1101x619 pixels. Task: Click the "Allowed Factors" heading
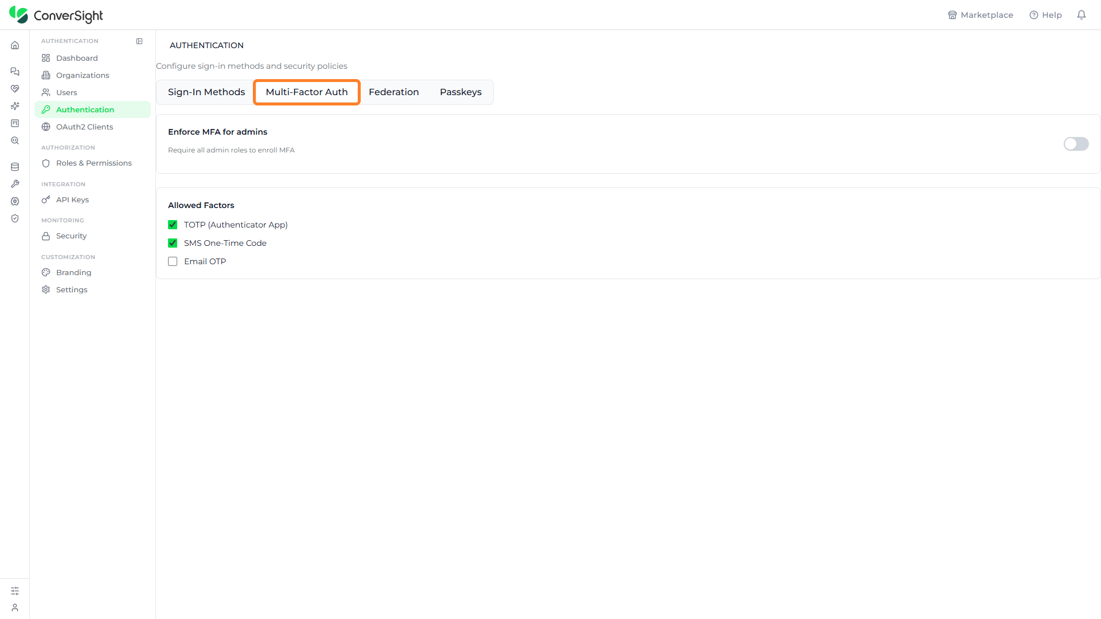[x=201, y=205]
